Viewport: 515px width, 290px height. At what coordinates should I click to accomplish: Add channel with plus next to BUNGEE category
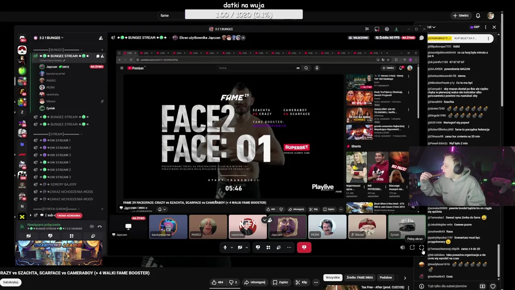(x=102, y=50)
